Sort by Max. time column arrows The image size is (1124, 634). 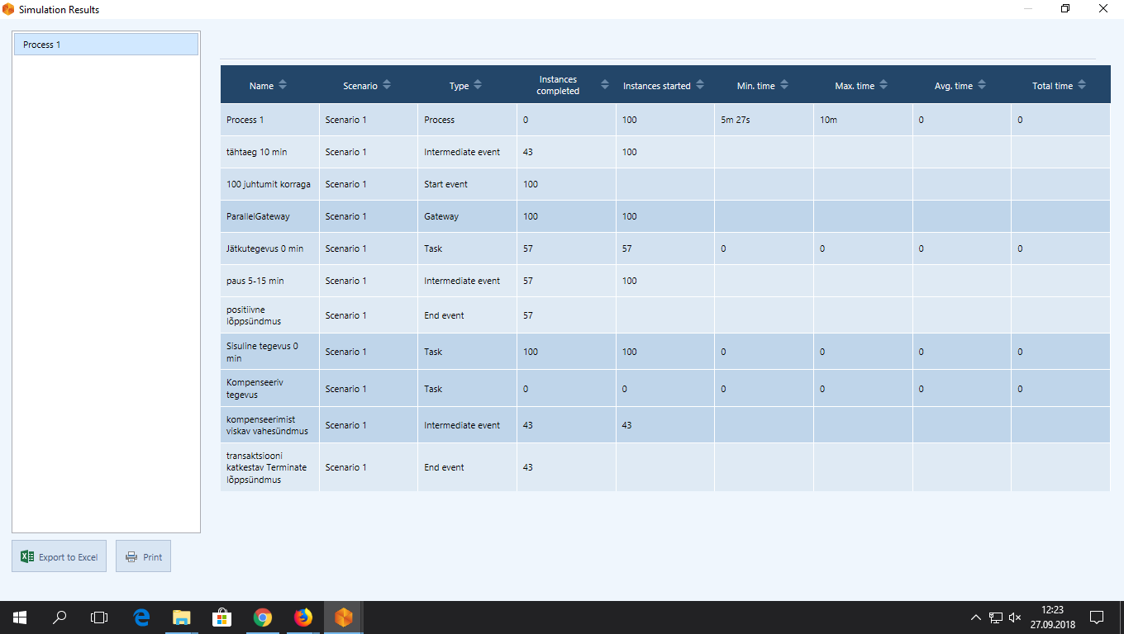click(x=883, y=85)
